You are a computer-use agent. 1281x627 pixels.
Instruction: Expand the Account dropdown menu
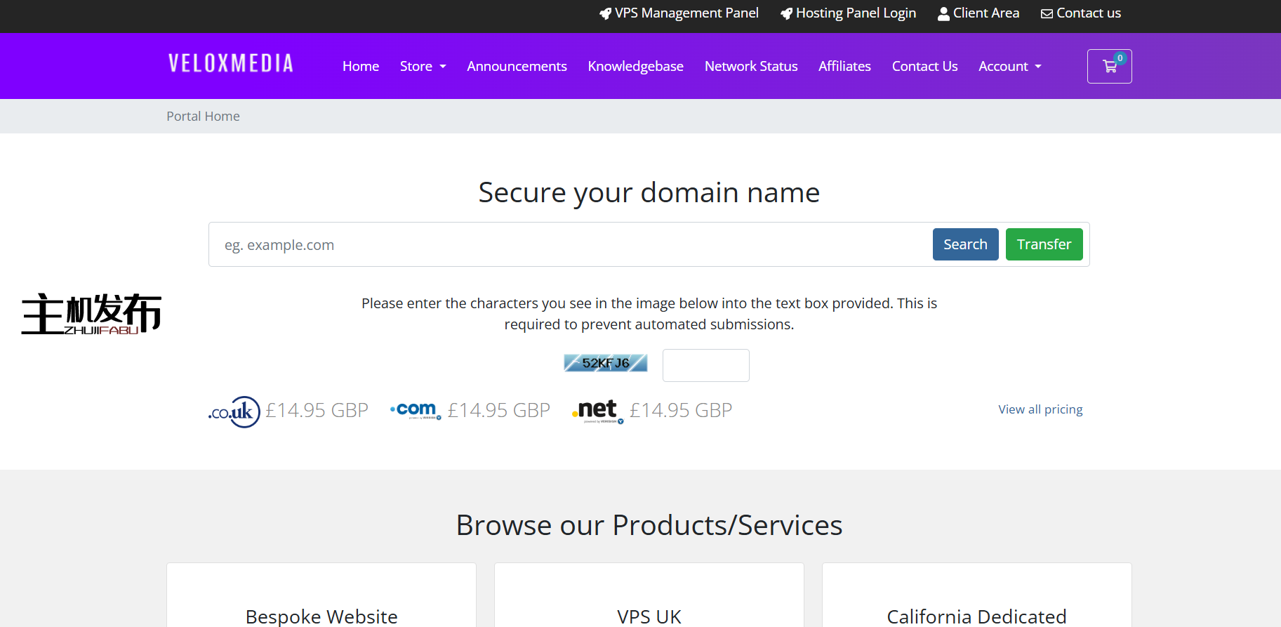point(1009,67)
